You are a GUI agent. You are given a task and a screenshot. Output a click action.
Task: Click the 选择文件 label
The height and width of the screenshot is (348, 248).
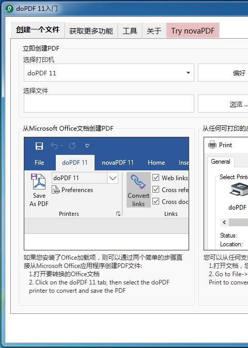pos(36,90)
